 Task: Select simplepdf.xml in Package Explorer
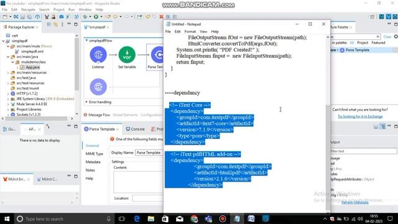32,51
